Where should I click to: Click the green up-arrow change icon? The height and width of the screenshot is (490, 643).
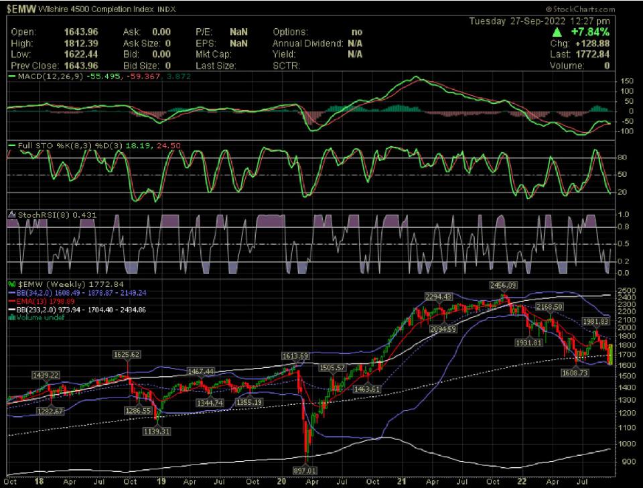[x=557, y=32]
